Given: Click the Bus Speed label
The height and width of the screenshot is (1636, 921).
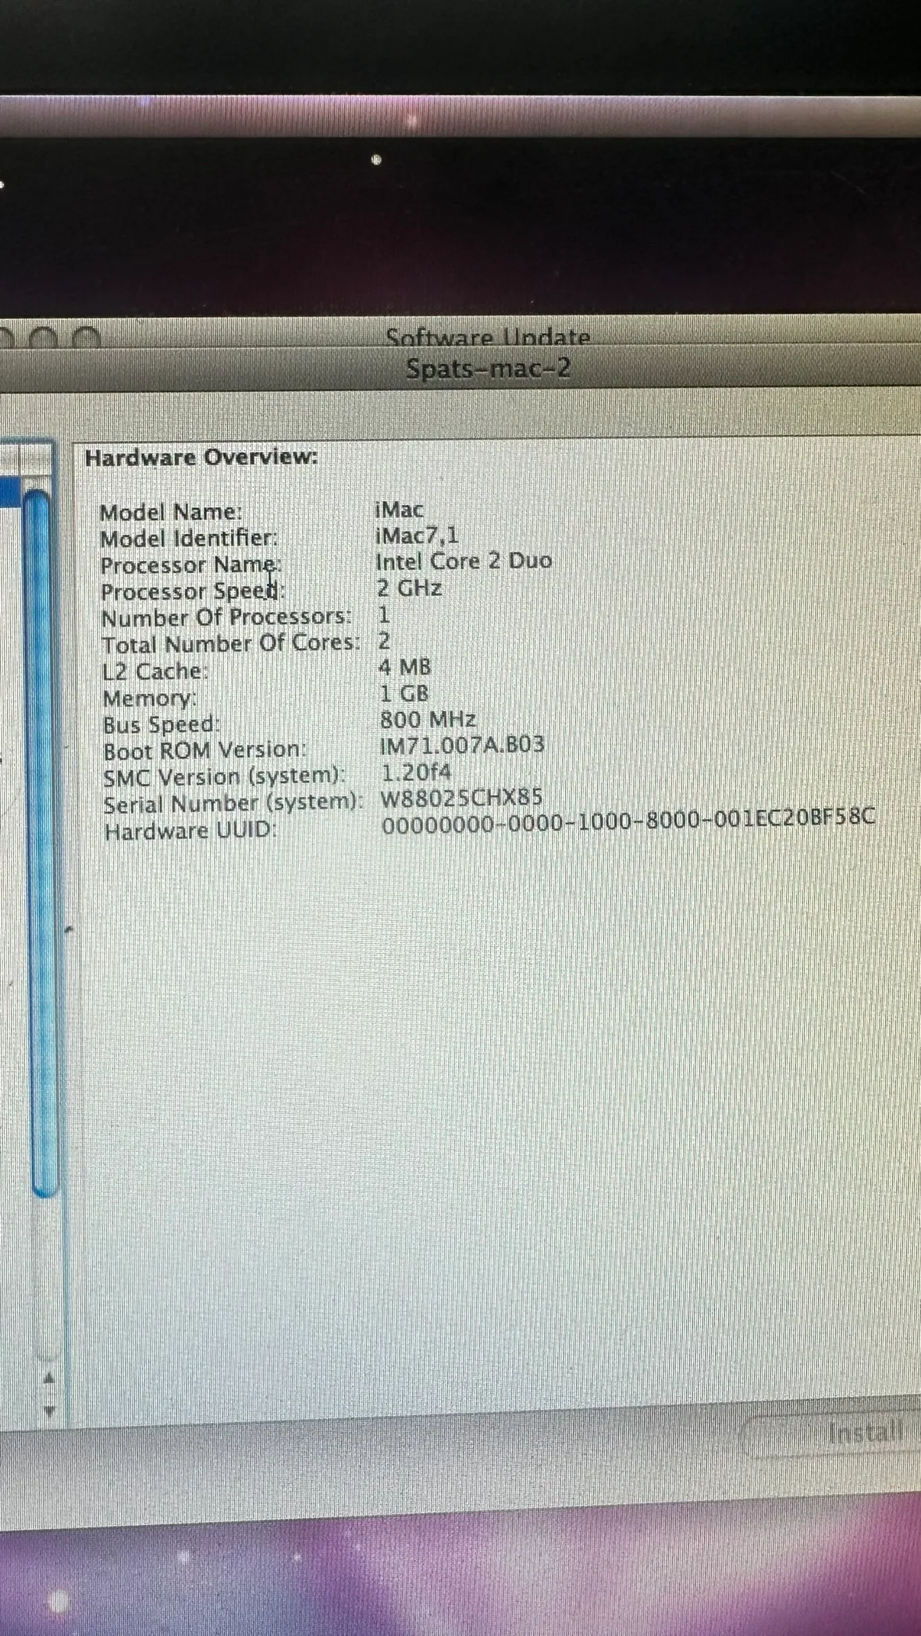Looking at the screenshot, I should click(x=162, y=724).
